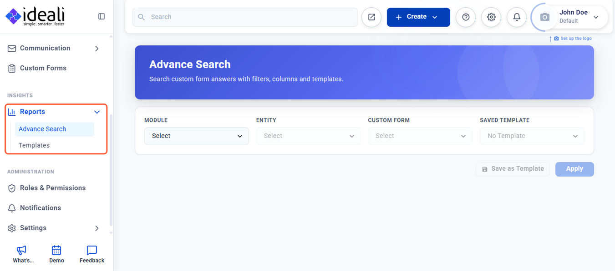The height and width of the screenshot is (271, 615).
Task: Click the open-in-new-window icon button
Action: tap(371, 17)
